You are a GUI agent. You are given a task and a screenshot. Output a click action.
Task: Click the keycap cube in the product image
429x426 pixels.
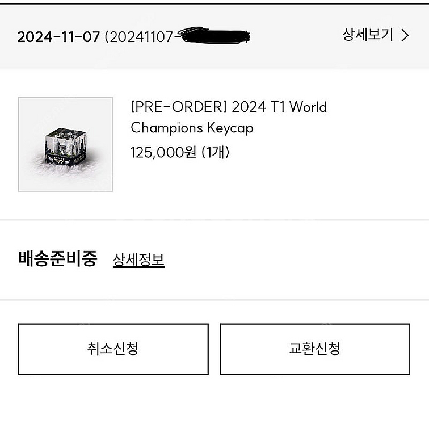[x=66, y=147]
